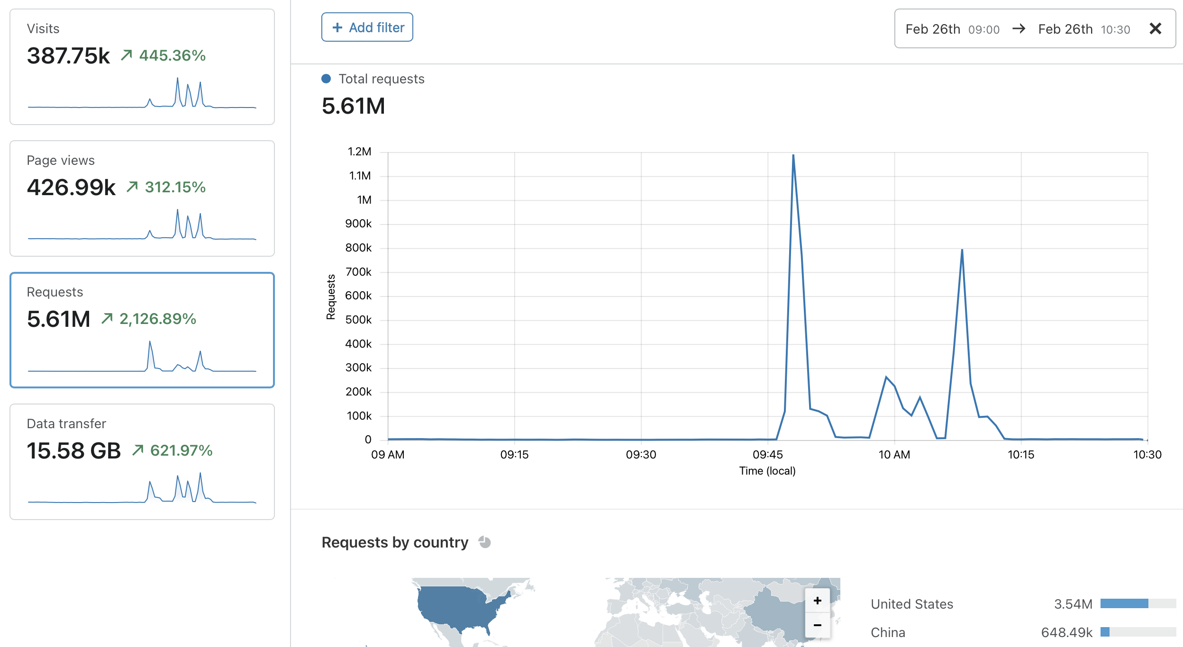Click the China request bar
1183x647 pixels.
tap(1138, 632)
